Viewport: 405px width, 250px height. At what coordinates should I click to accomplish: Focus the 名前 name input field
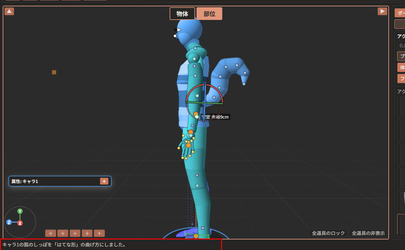(401, 46)
